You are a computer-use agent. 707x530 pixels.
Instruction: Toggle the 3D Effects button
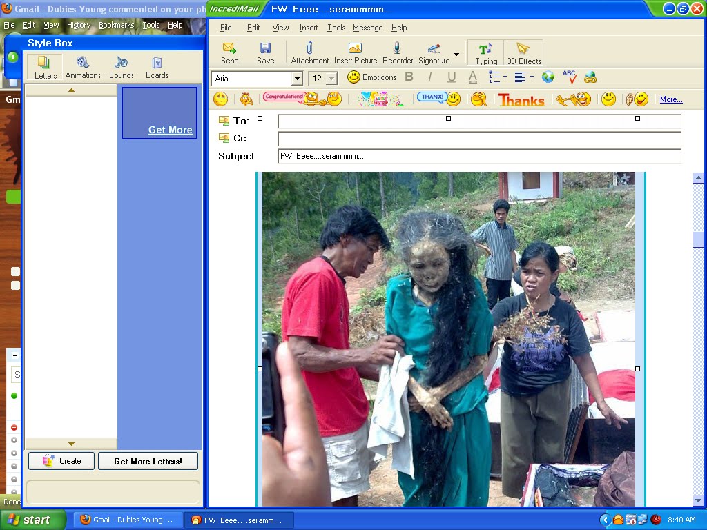(523, 53)
